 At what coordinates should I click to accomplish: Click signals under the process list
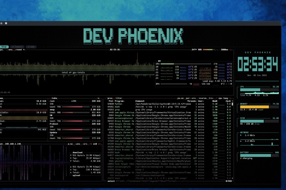point(154,181)
